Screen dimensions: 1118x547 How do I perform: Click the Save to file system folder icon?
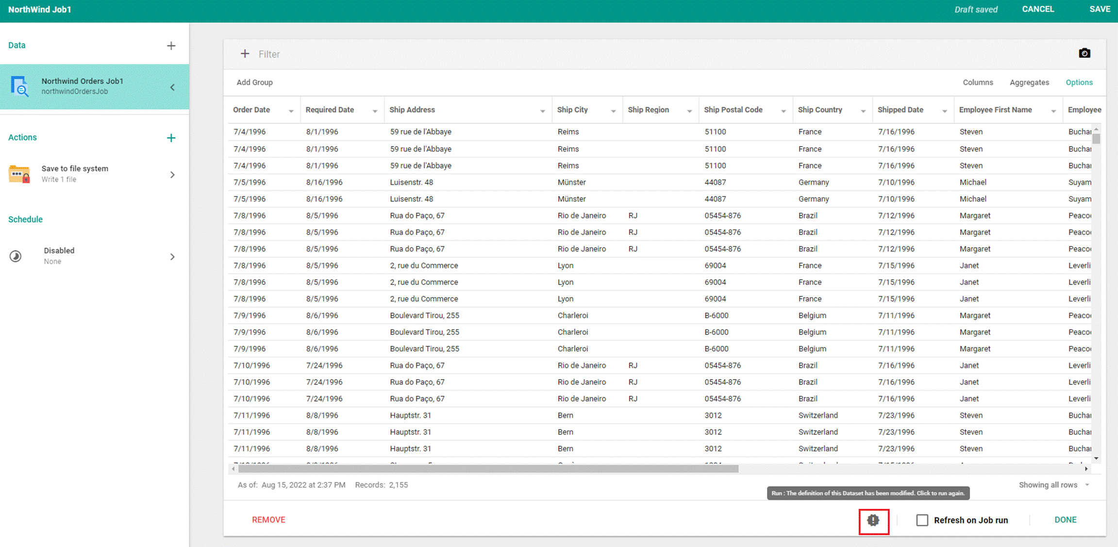click(19, 174)
